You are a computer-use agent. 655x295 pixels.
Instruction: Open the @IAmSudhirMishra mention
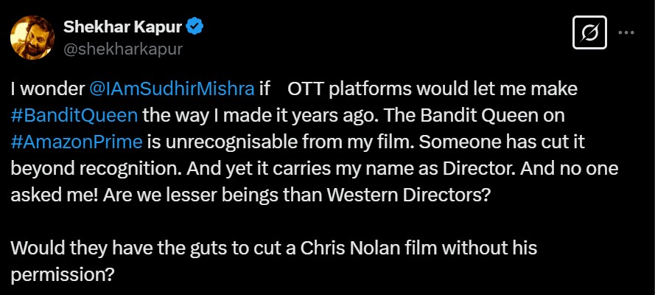point(172,89)
